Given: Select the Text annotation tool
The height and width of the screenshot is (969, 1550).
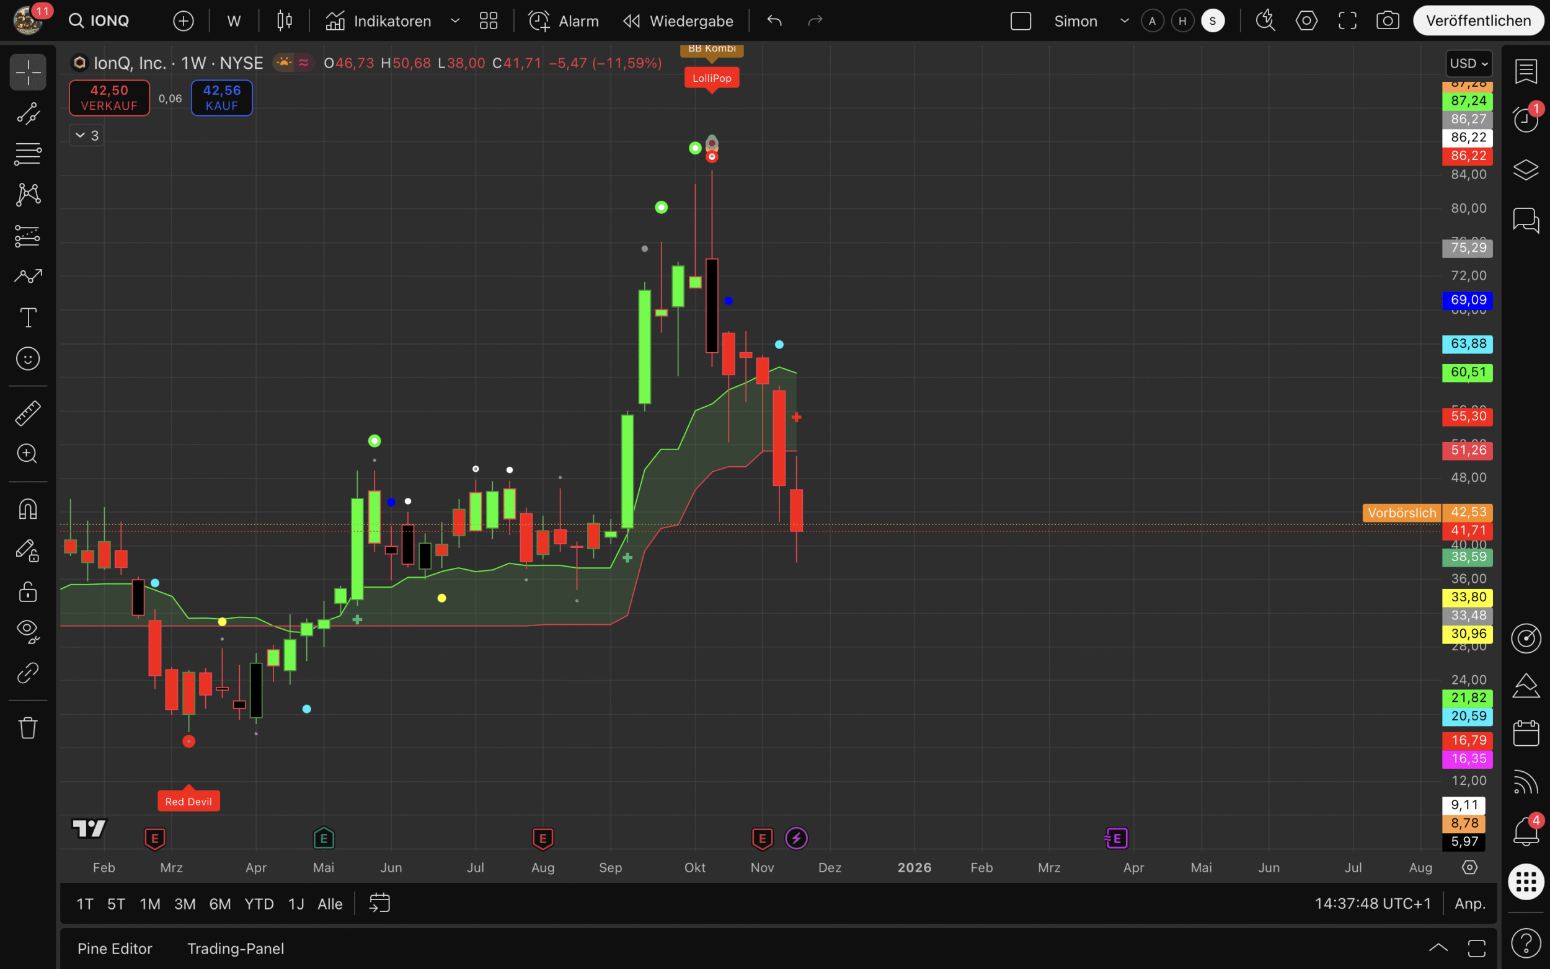Looking at the screenshot, I should pos(27,317).
